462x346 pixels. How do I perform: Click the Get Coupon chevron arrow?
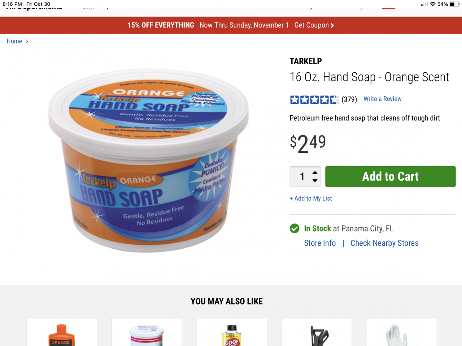point(332,26)
